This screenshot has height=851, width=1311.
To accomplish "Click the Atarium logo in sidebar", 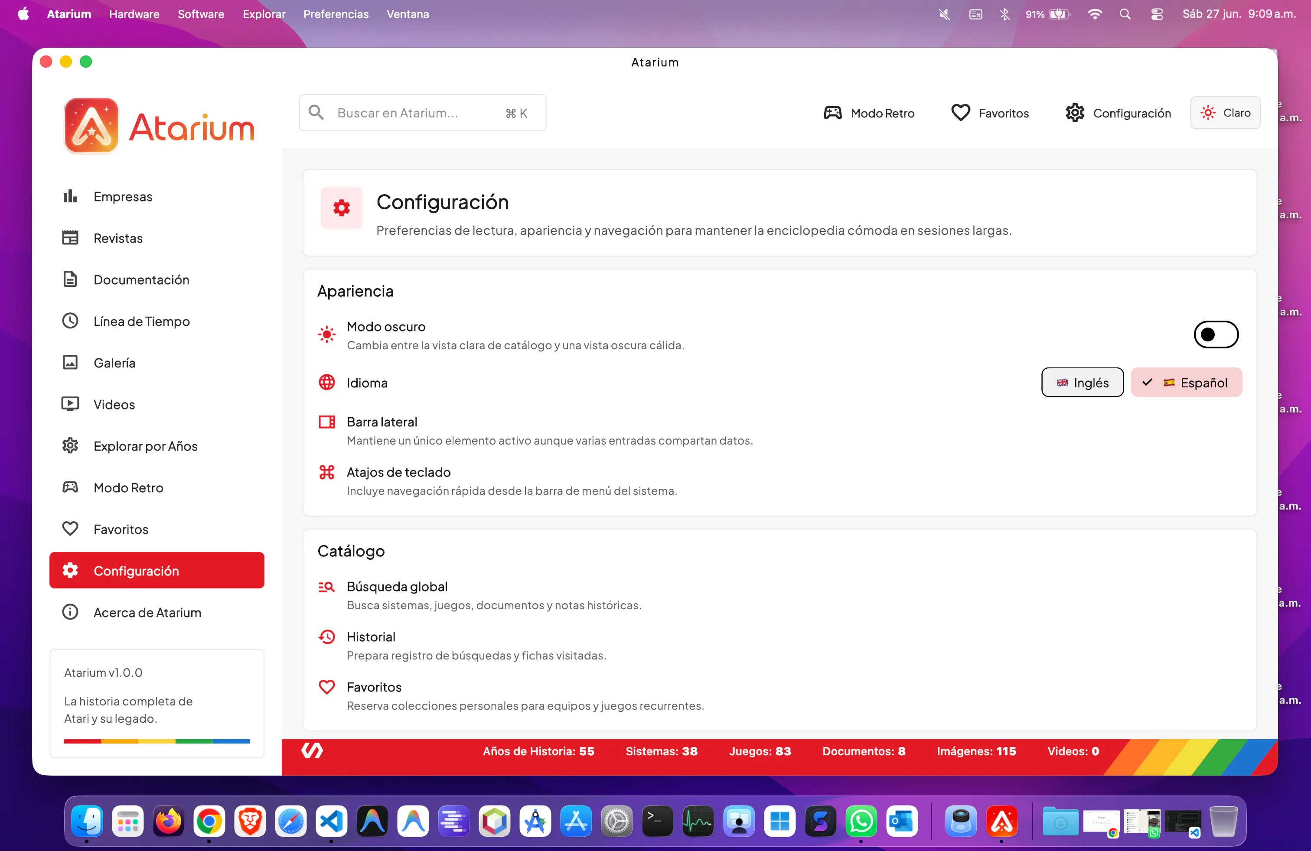I will click(x=159, y=126).
